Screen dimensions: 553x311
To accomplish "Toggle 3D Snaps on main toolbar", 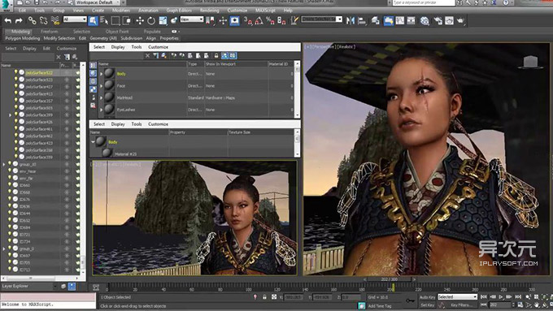I will [x=248, y=21].
